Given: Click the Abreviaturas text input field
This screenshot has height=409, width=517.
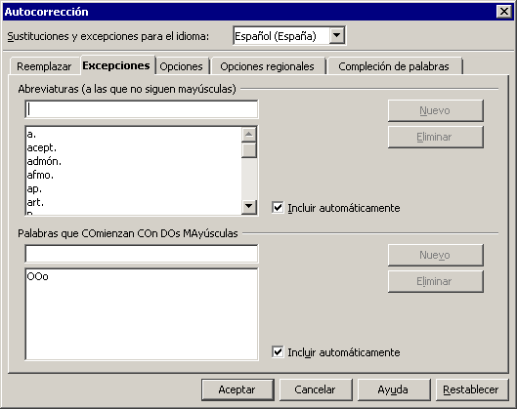Looking at the screenshot, I should tap(142, 109).
